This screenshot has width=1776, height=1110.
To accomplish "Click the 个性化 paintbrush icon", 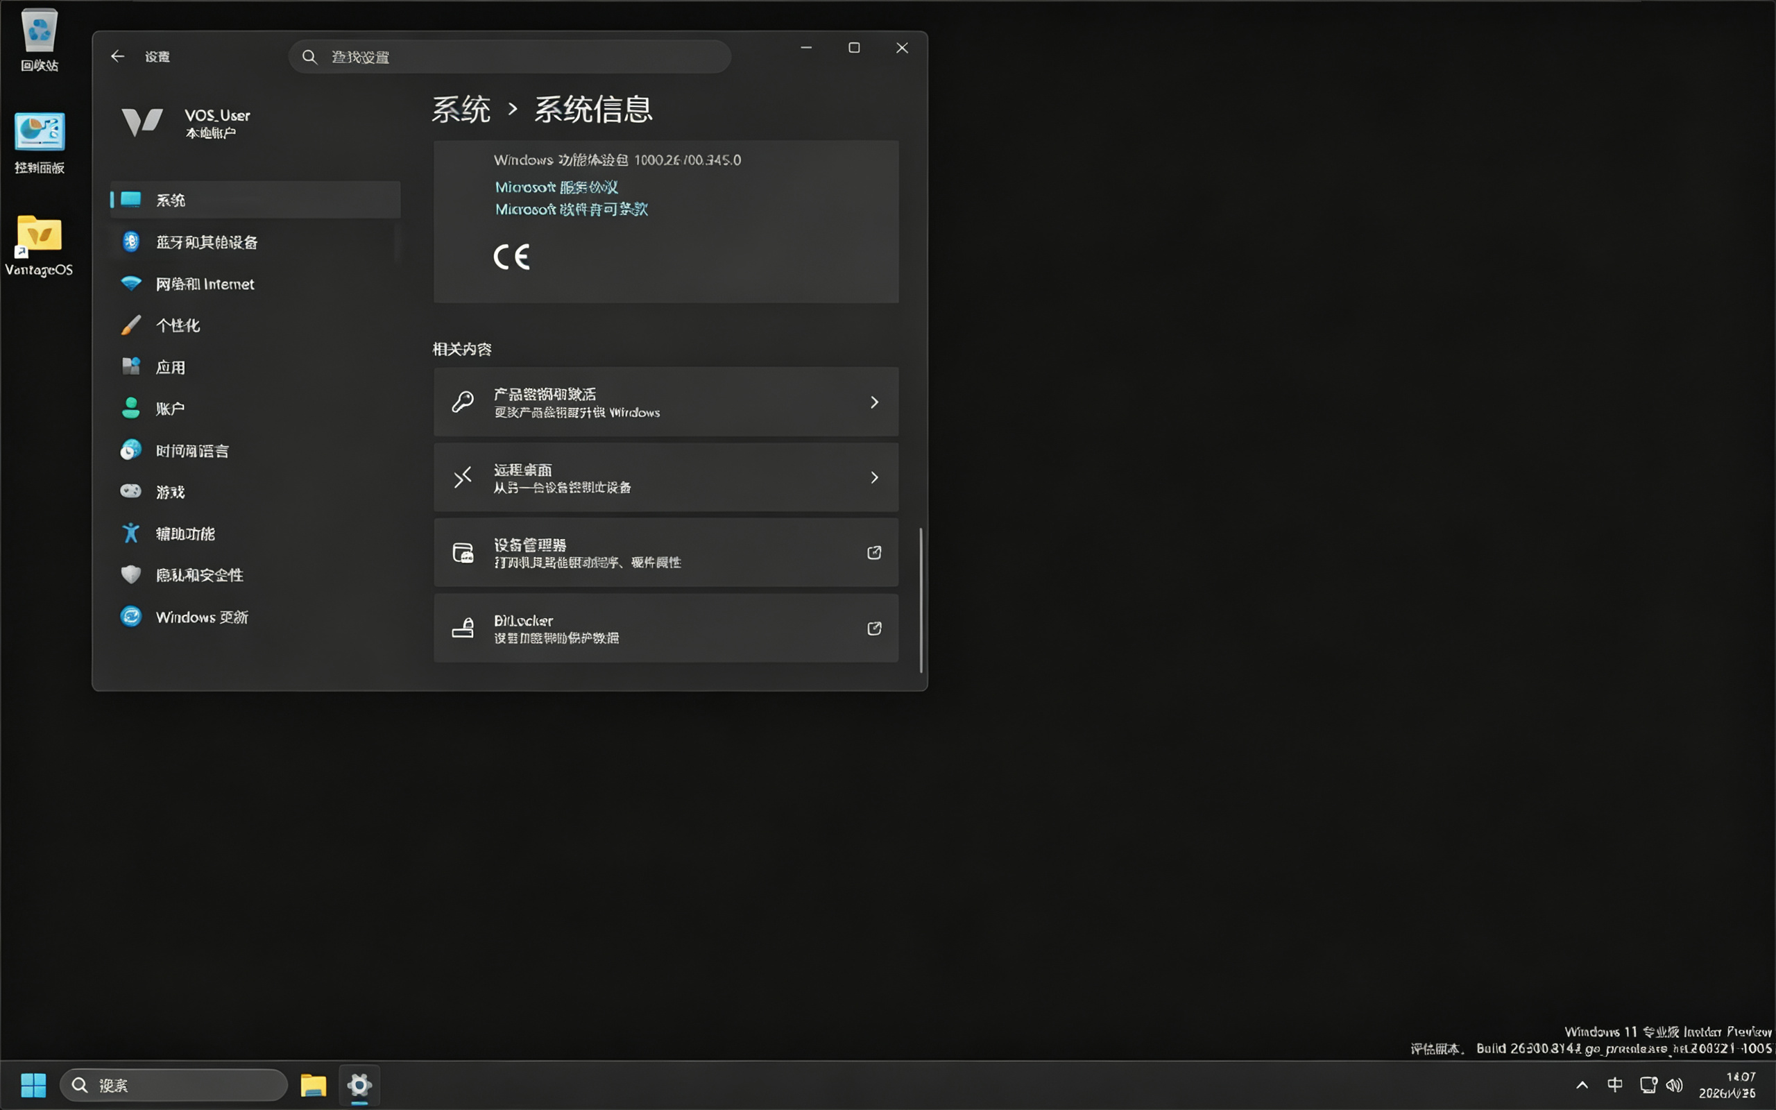I will (130, 325).
